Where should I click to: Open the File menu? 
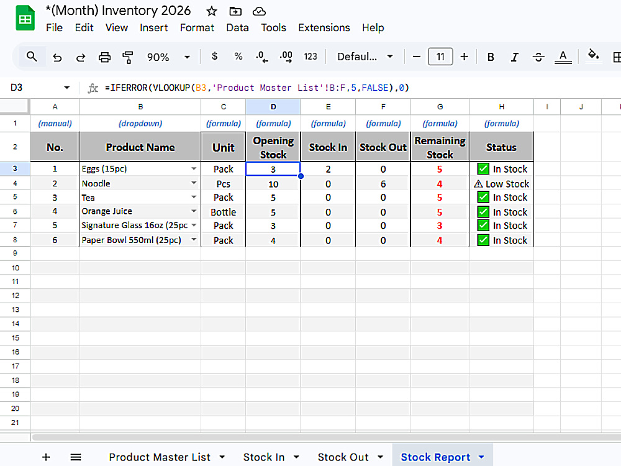tap(54, 28)
